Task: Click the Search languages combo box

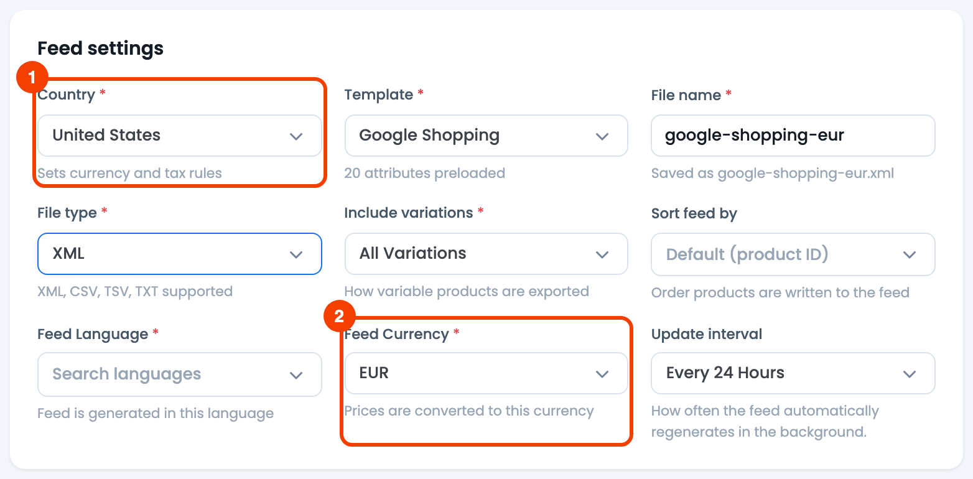Action: 180,374
